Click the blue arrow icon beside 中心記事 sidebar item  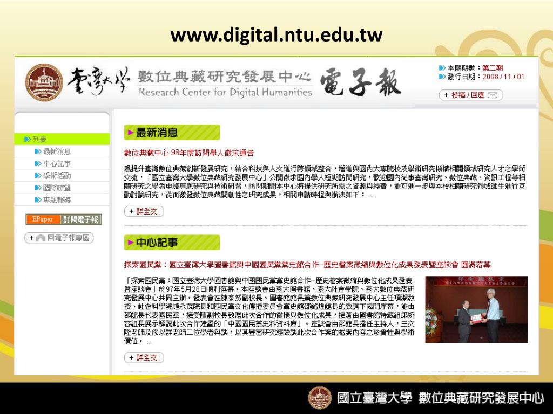point(38,163)
